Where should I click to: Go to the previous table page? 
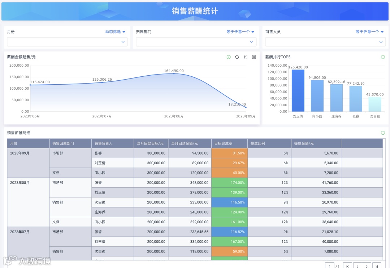357,266
